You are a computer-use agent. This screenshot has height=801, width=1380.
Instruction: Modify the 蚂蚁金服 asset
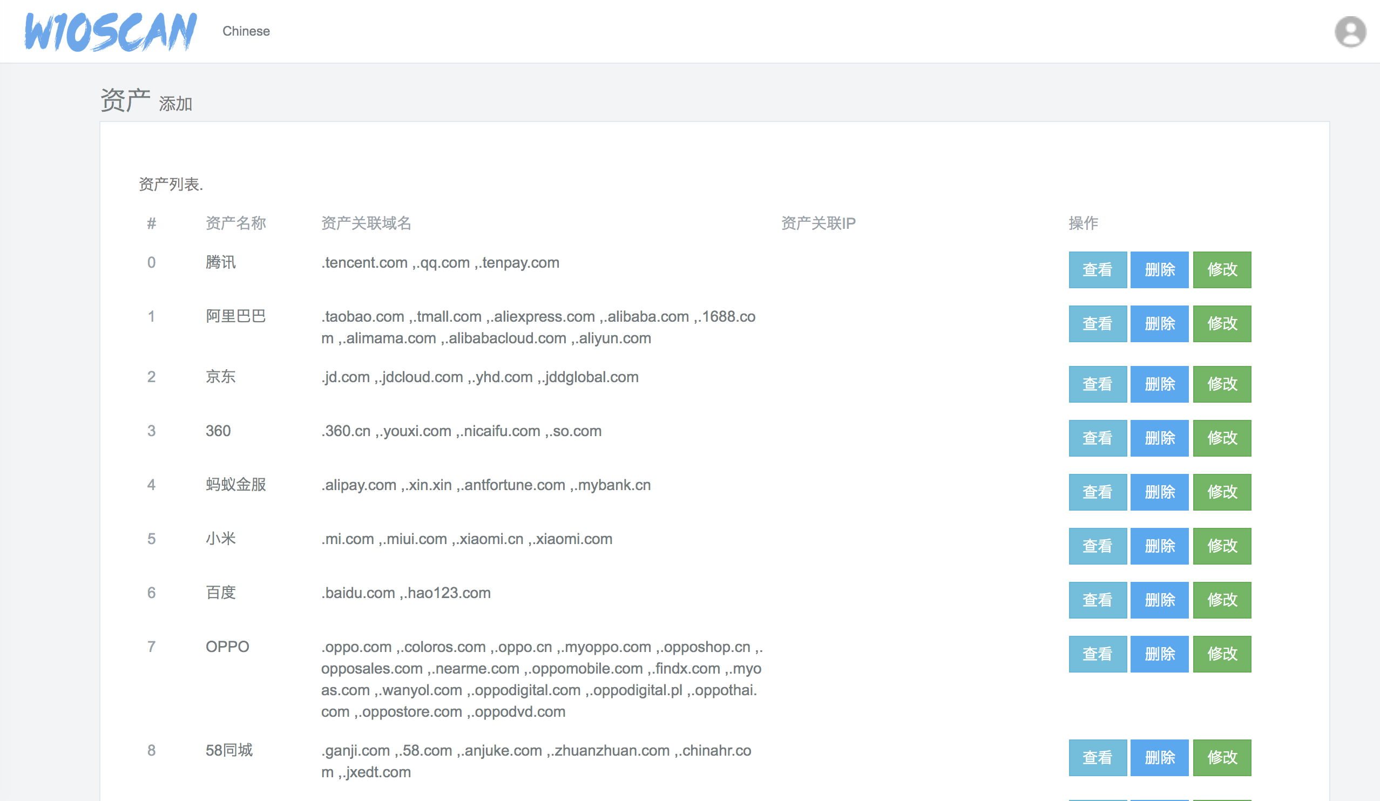pyautogui.click(x=1222, y=492)
